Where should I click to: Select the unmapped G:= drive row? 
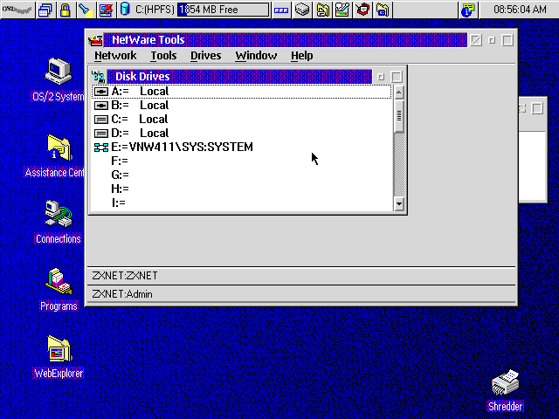pos(241,175)
